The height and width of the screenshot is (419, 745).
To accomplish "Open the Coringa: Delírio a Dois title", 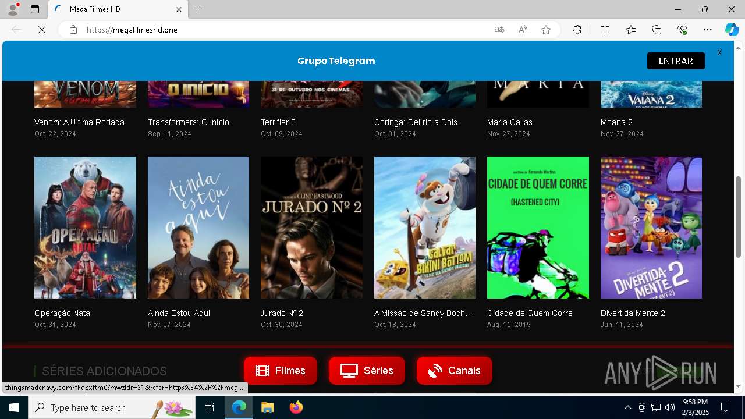I will (416, 122).
